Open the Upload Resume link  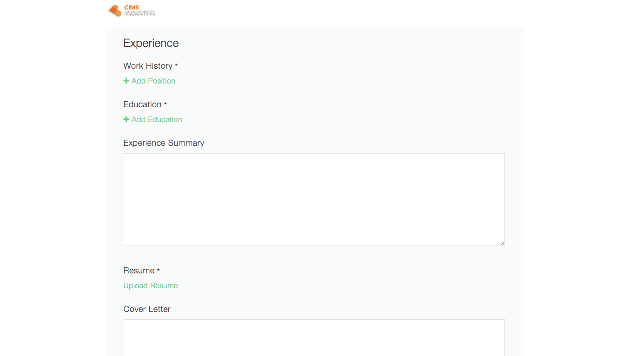151,285
